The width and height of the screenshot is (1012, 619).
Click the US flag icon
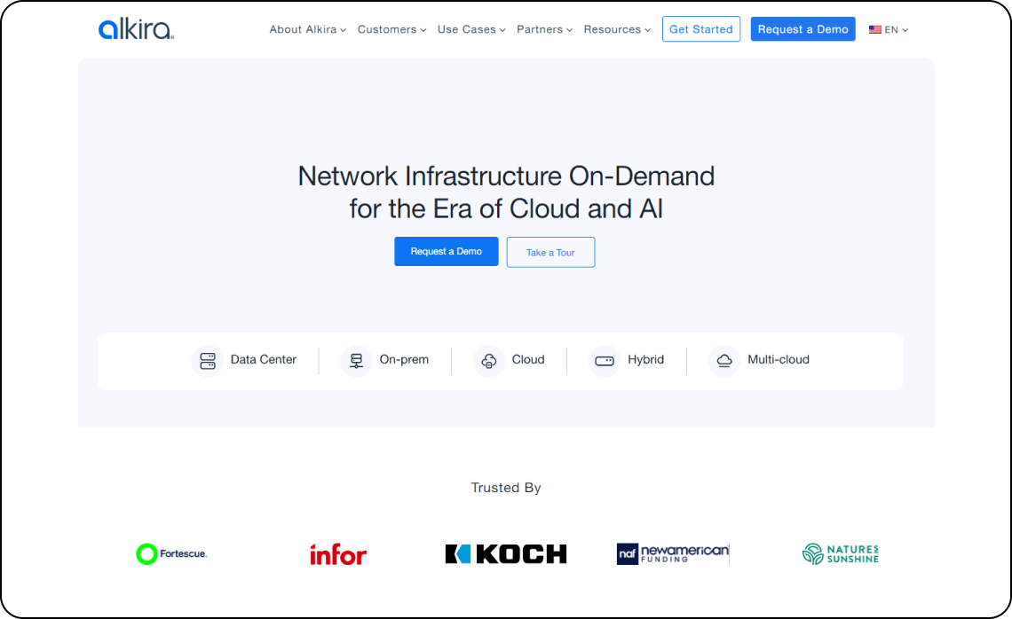click(874, 29)
